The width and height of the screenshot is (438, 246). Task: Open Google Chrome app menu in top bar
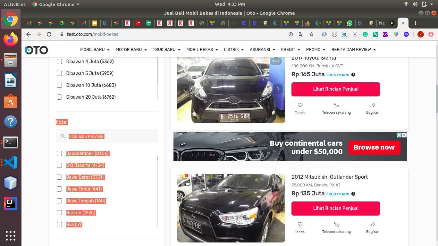click(x=56, y=4)
